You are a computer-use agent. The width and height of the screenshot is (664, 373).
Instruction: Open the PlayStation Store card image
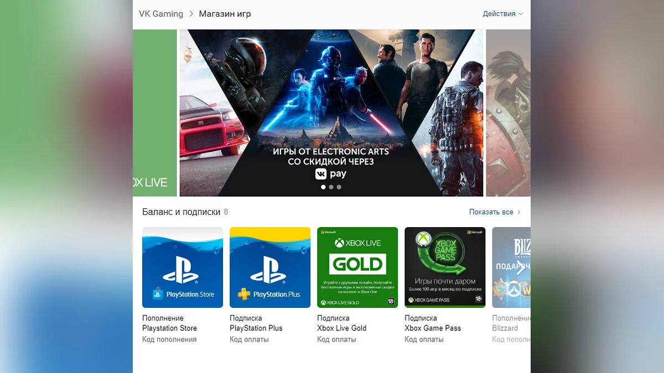pos(183,267)
